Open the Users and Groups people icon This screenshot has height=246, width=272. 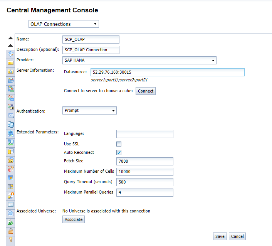[x=10, y=98]
